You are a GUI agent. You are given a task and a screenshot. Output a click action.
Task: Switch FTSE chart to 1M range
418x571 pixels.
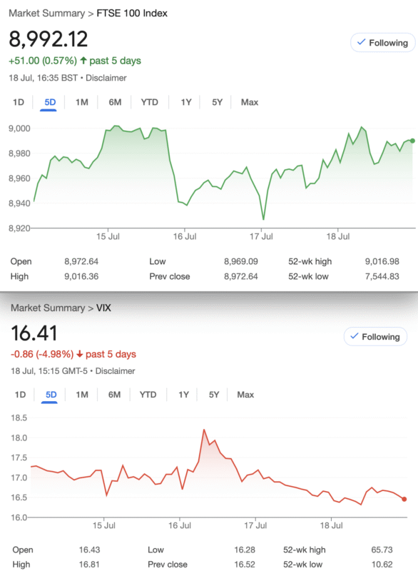[82, 102]
